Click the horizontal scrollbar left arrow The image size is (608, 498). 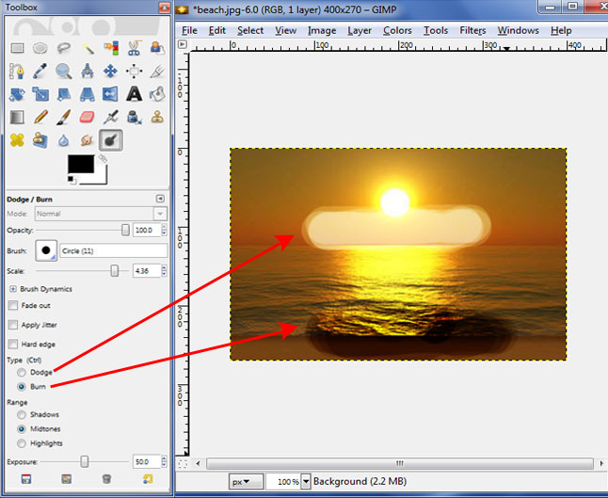[199, 463]
